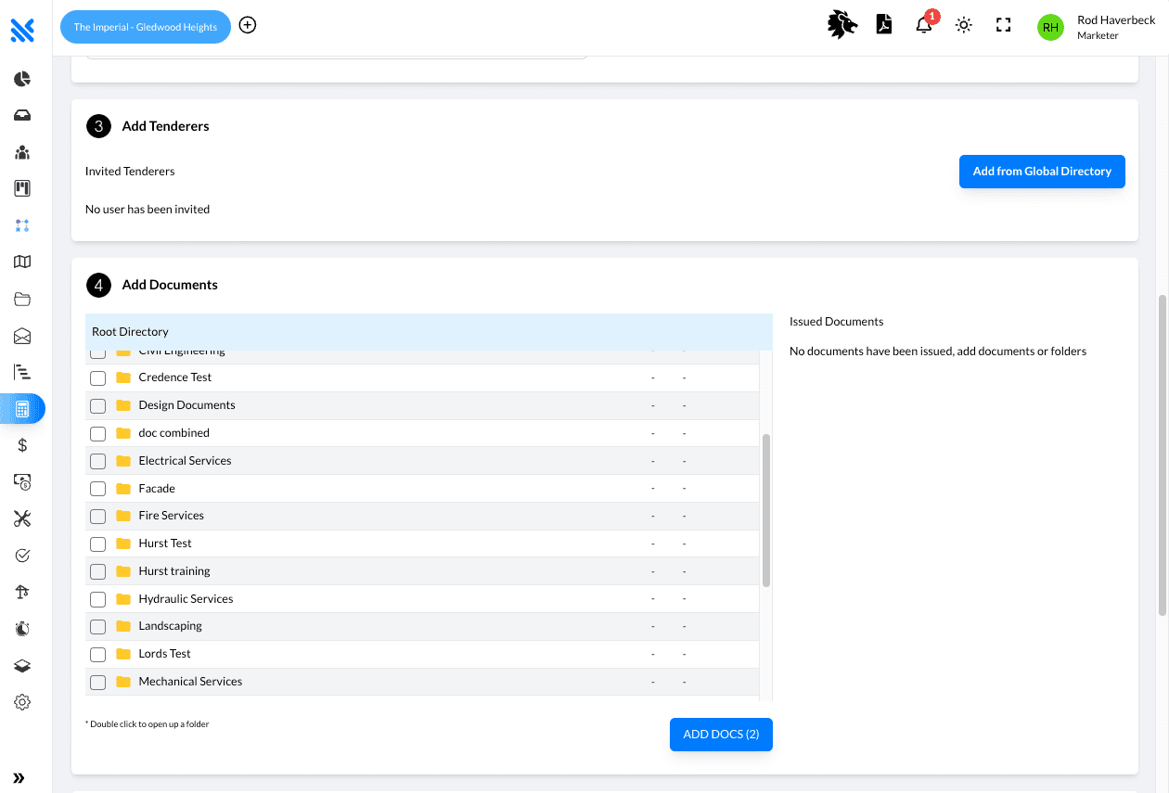Image resolution: width=1169 pixels, height=793 pixels.
Task: Expand the sidebar with double chevron
Action: point(19,778)
